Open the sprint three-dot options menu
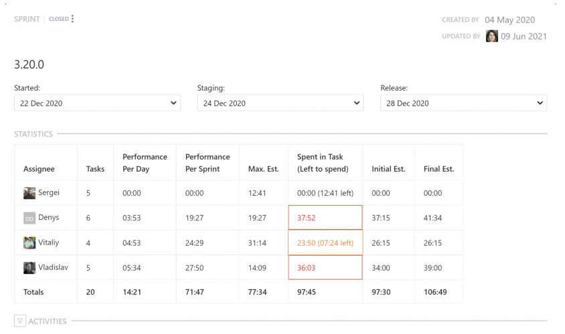Image resolution: width=565 pixels, height=334 pixels. point(72,19)
